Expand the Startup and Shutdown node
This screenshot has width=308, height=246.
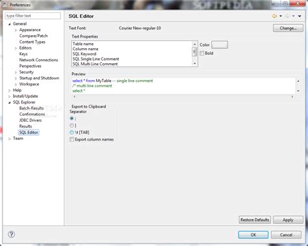(x=16, y=78)
